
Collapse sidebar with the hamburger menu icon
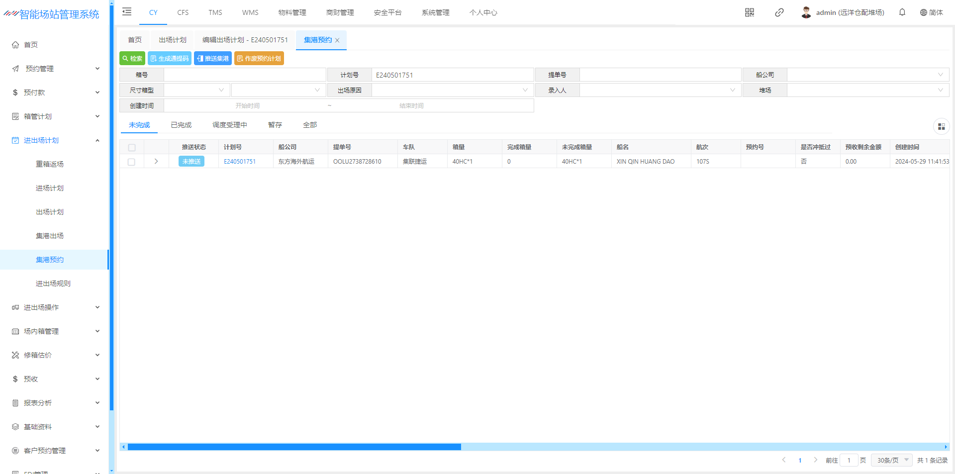[127, 12]
